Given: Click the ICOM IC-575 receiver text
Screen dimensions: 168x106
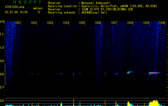Looking at the screenshot, I should pyautogui.click(x=107, y=9).
